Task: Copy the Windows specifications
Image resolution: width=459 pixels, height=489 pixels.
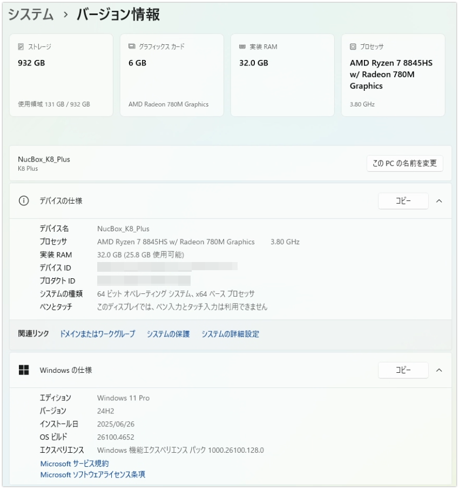Action: click(403, 370)
